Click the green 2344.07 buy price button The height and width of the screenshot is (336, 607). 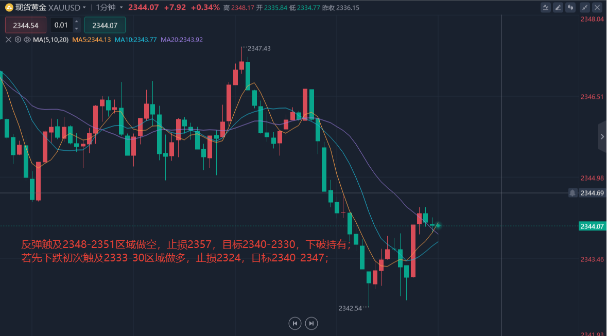pos(105,25)
